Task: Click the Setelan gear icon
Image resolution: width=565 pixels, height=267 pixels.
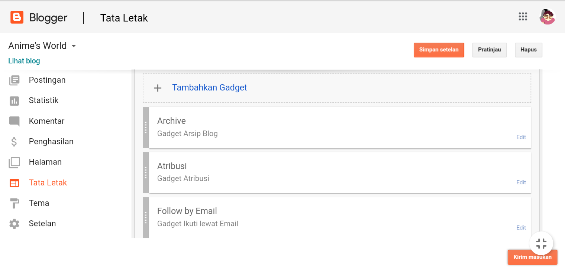Action: coord(14,224)
